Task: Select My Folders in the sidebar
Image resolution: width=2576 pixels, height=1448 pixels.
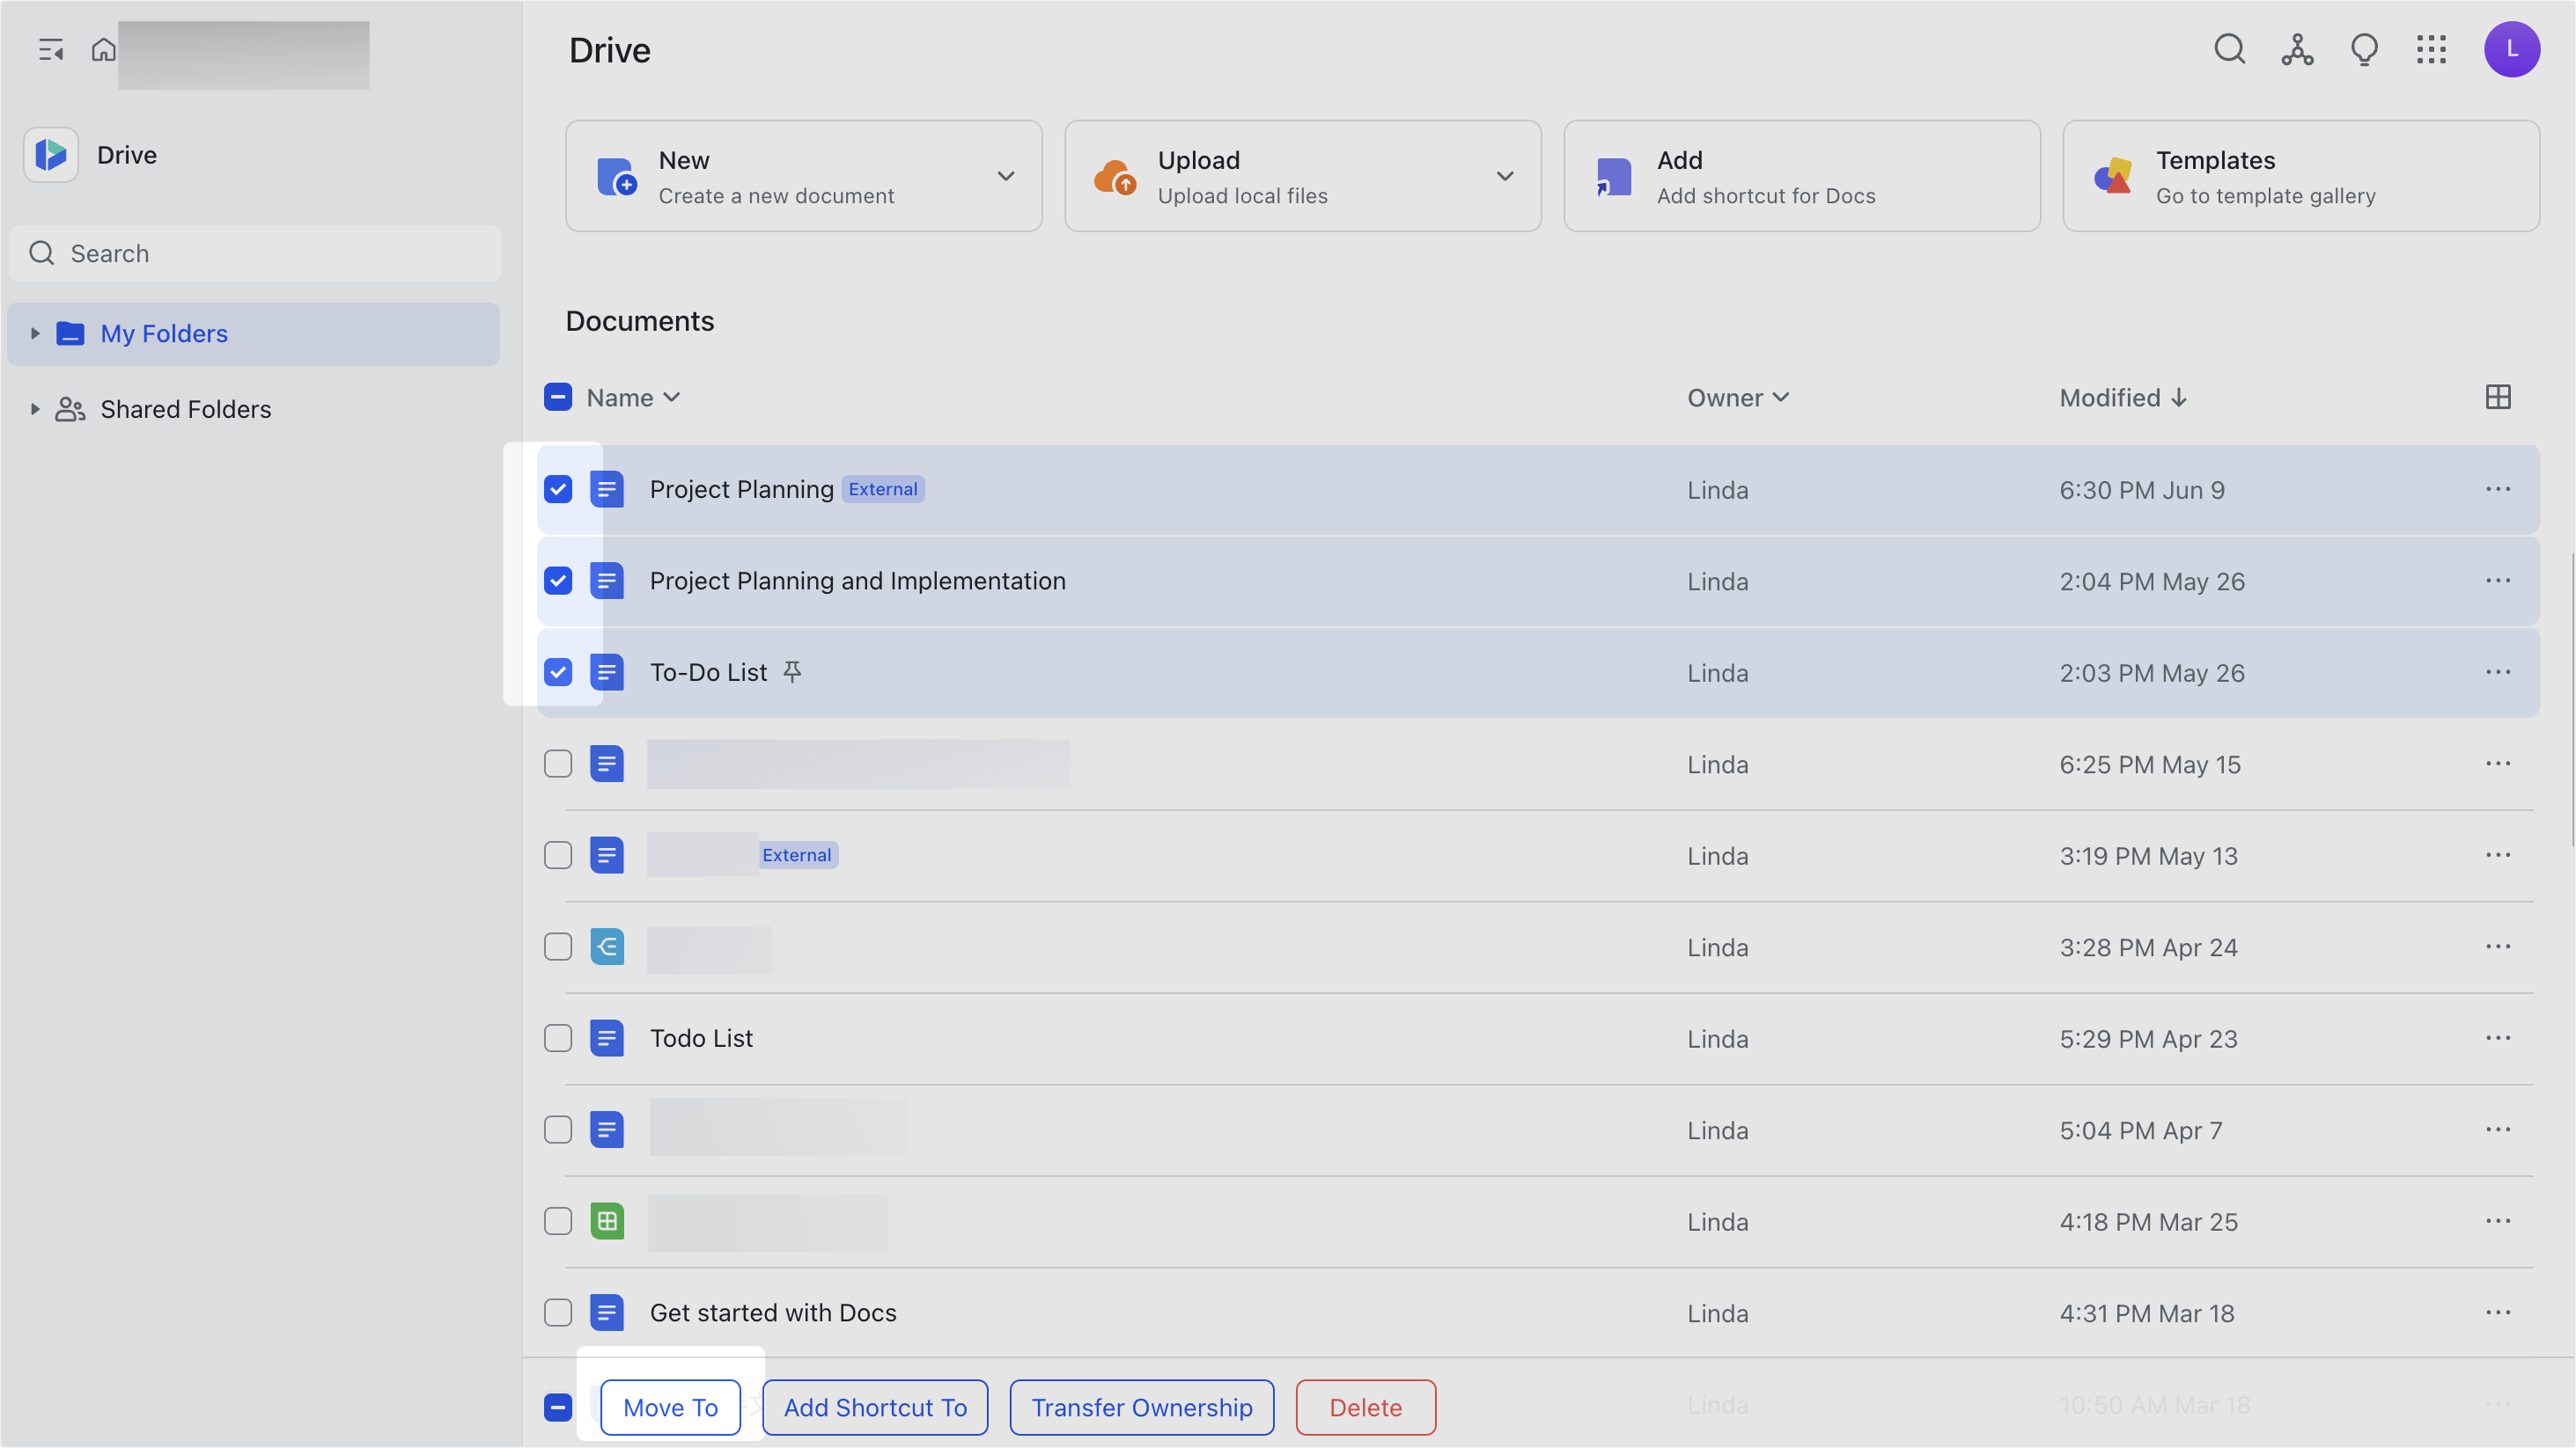Action: point(254,333)
